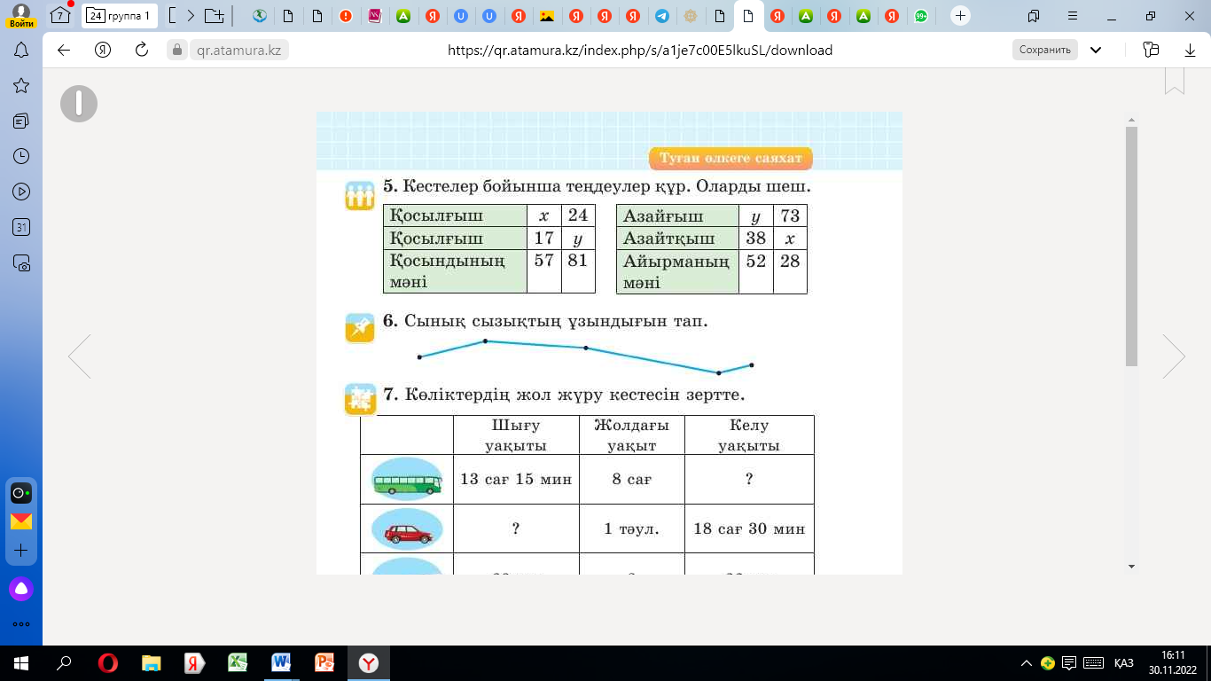Switch to the Telegram tab

click(661, 16)
